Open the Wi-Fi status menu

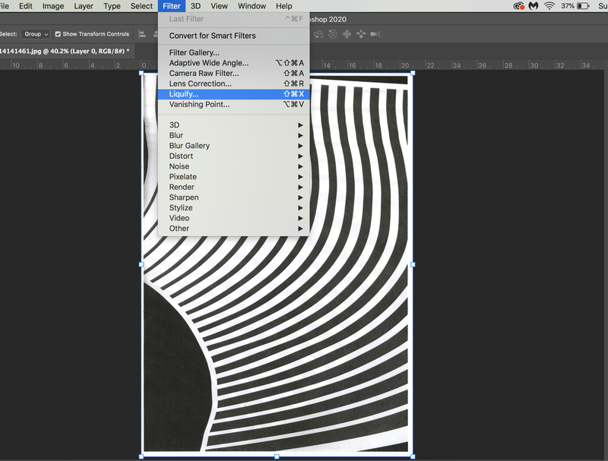click(x=549, y=6)
